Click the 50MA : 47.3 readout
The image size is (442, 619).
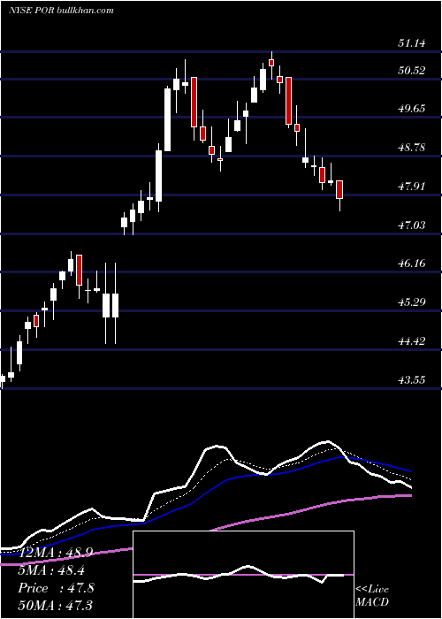(x=55, y=605)
